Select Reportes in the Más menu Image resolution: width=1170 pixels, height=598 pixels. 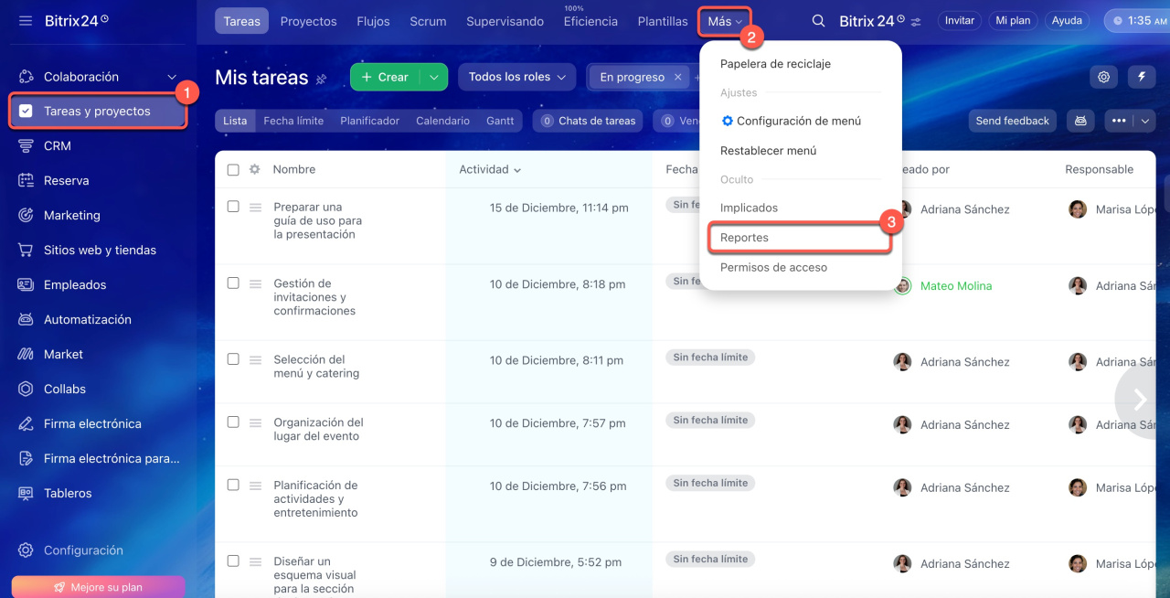(x=744, y=238)
